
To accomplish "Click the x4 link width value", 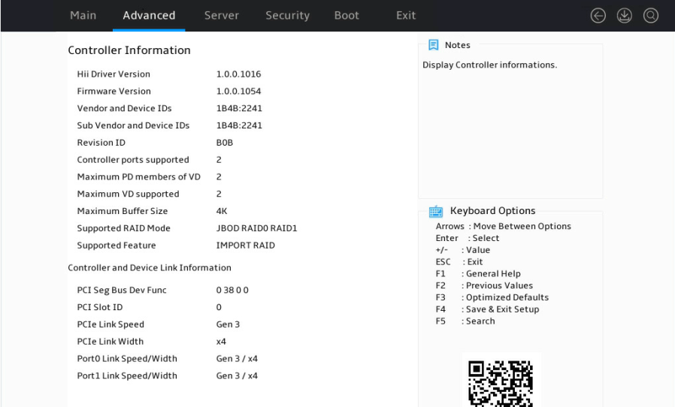I will point(221,342).
